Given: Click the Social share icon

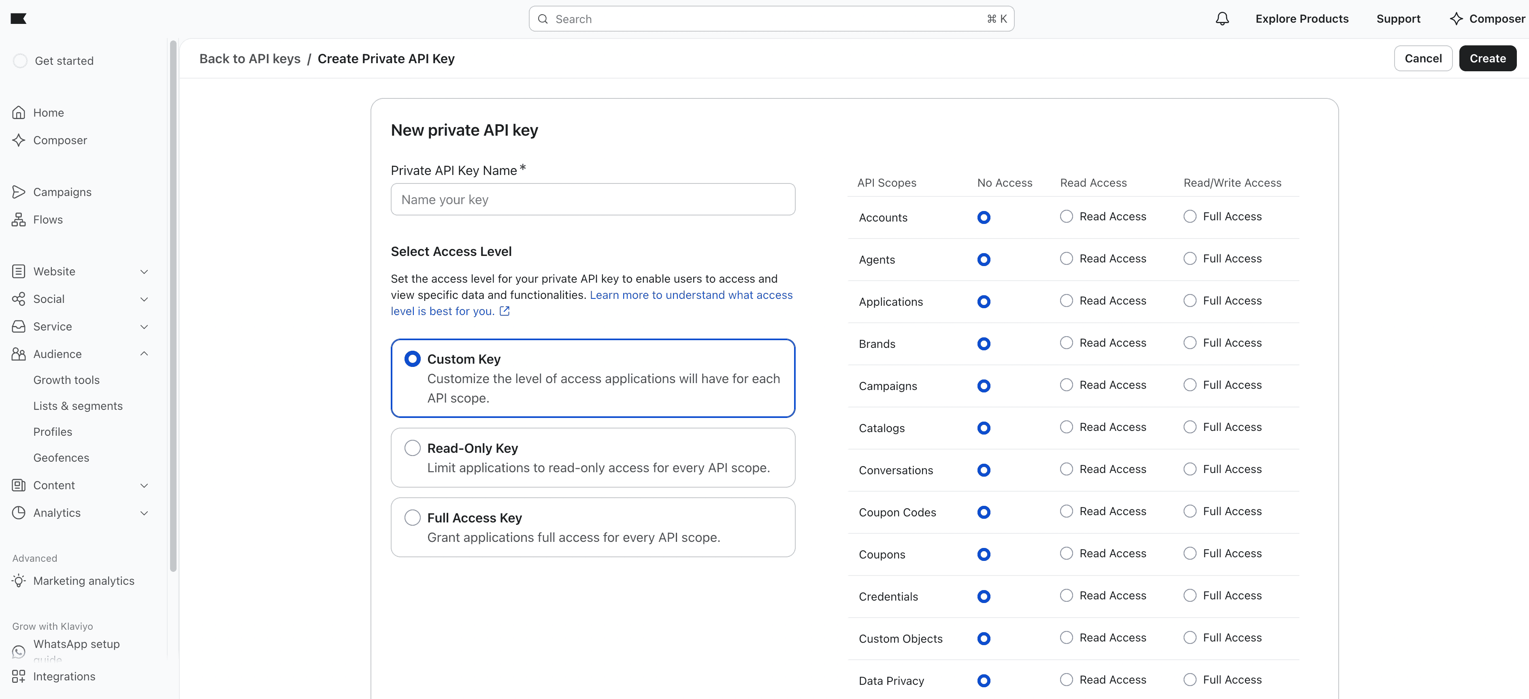Looking at the screenshot, I should (19, 299).
